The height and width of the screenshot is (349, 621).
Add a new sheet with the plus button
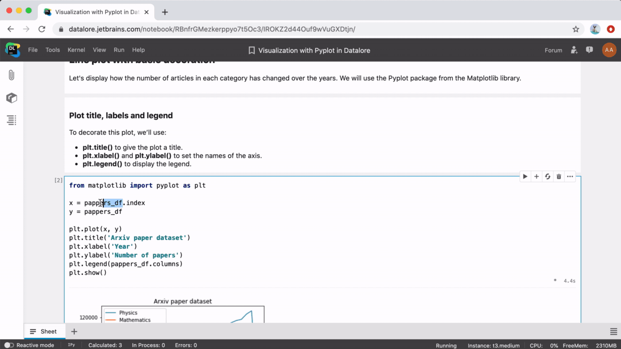(x=74, y=331)
